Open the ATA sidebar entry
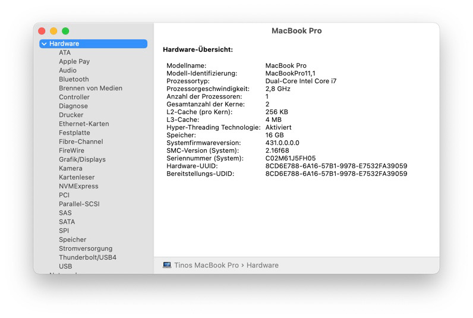The image size is (473, 318). coord(65,52)
